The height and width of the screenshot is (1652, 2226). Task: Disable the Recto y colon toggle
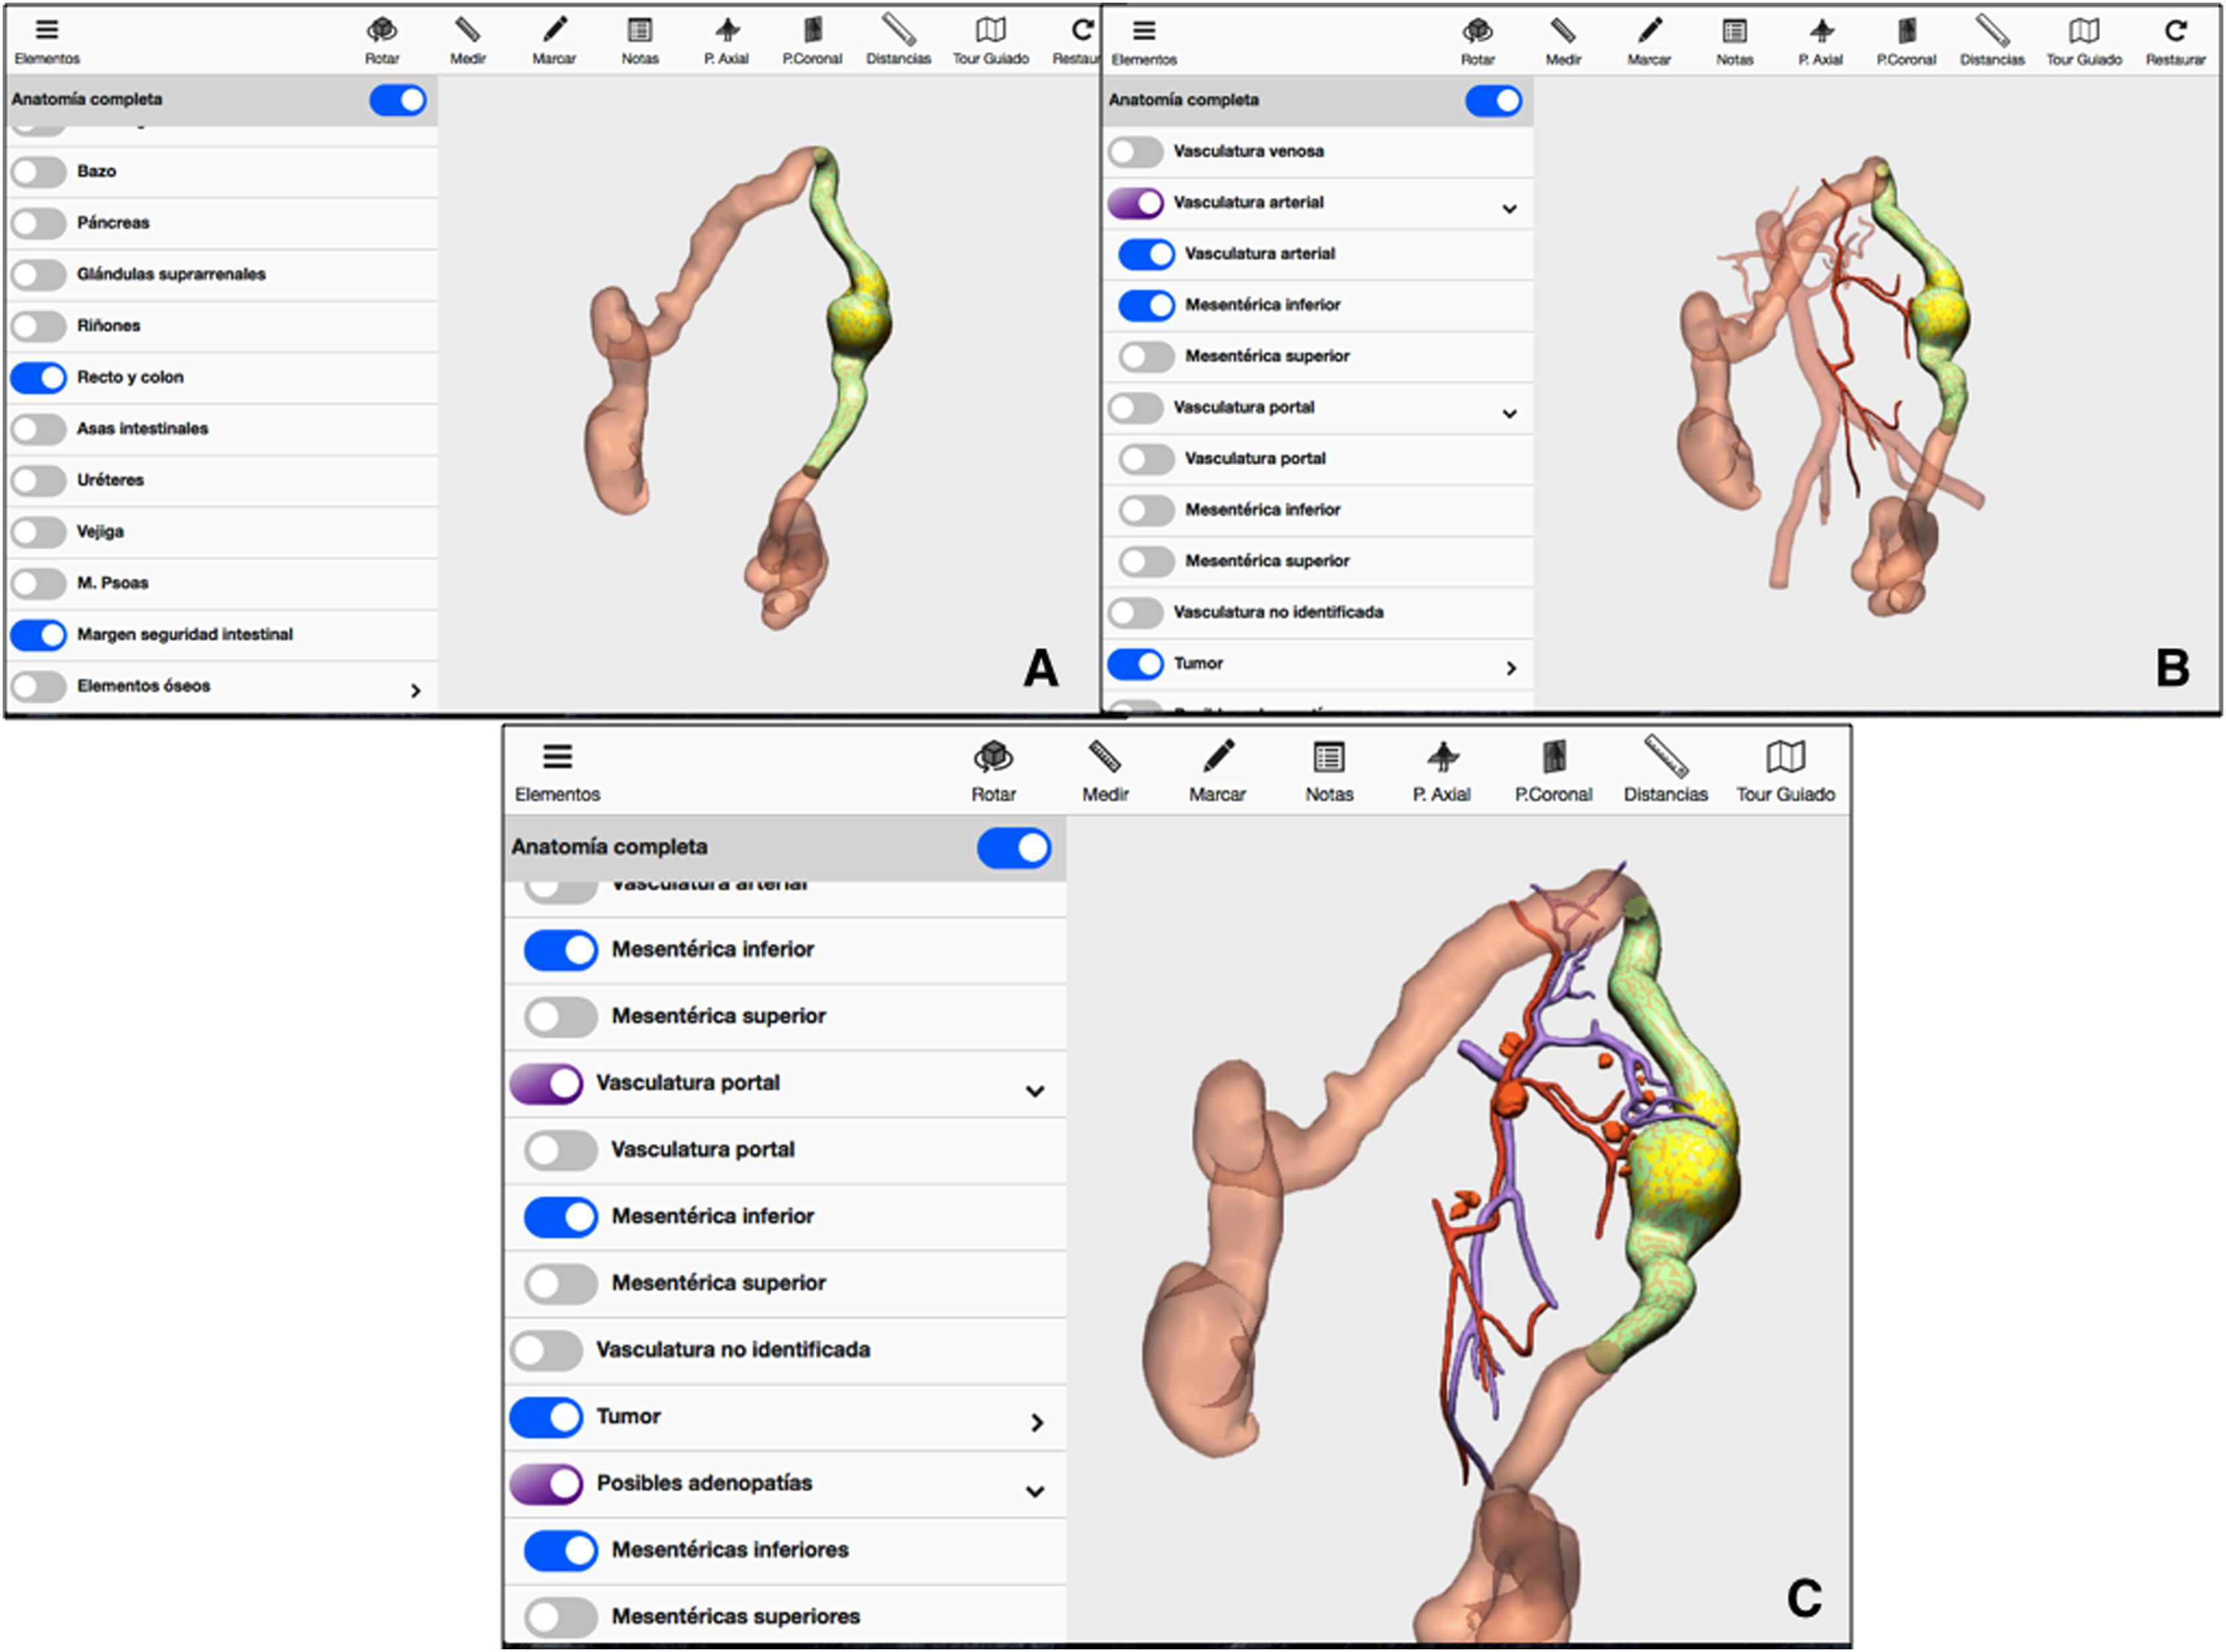39,378
